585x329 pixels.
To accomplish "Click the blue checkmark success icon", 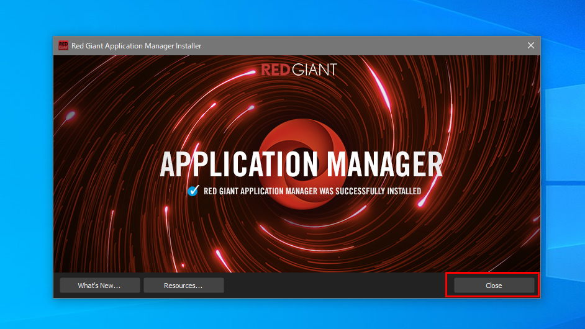I will coord(193,191).
